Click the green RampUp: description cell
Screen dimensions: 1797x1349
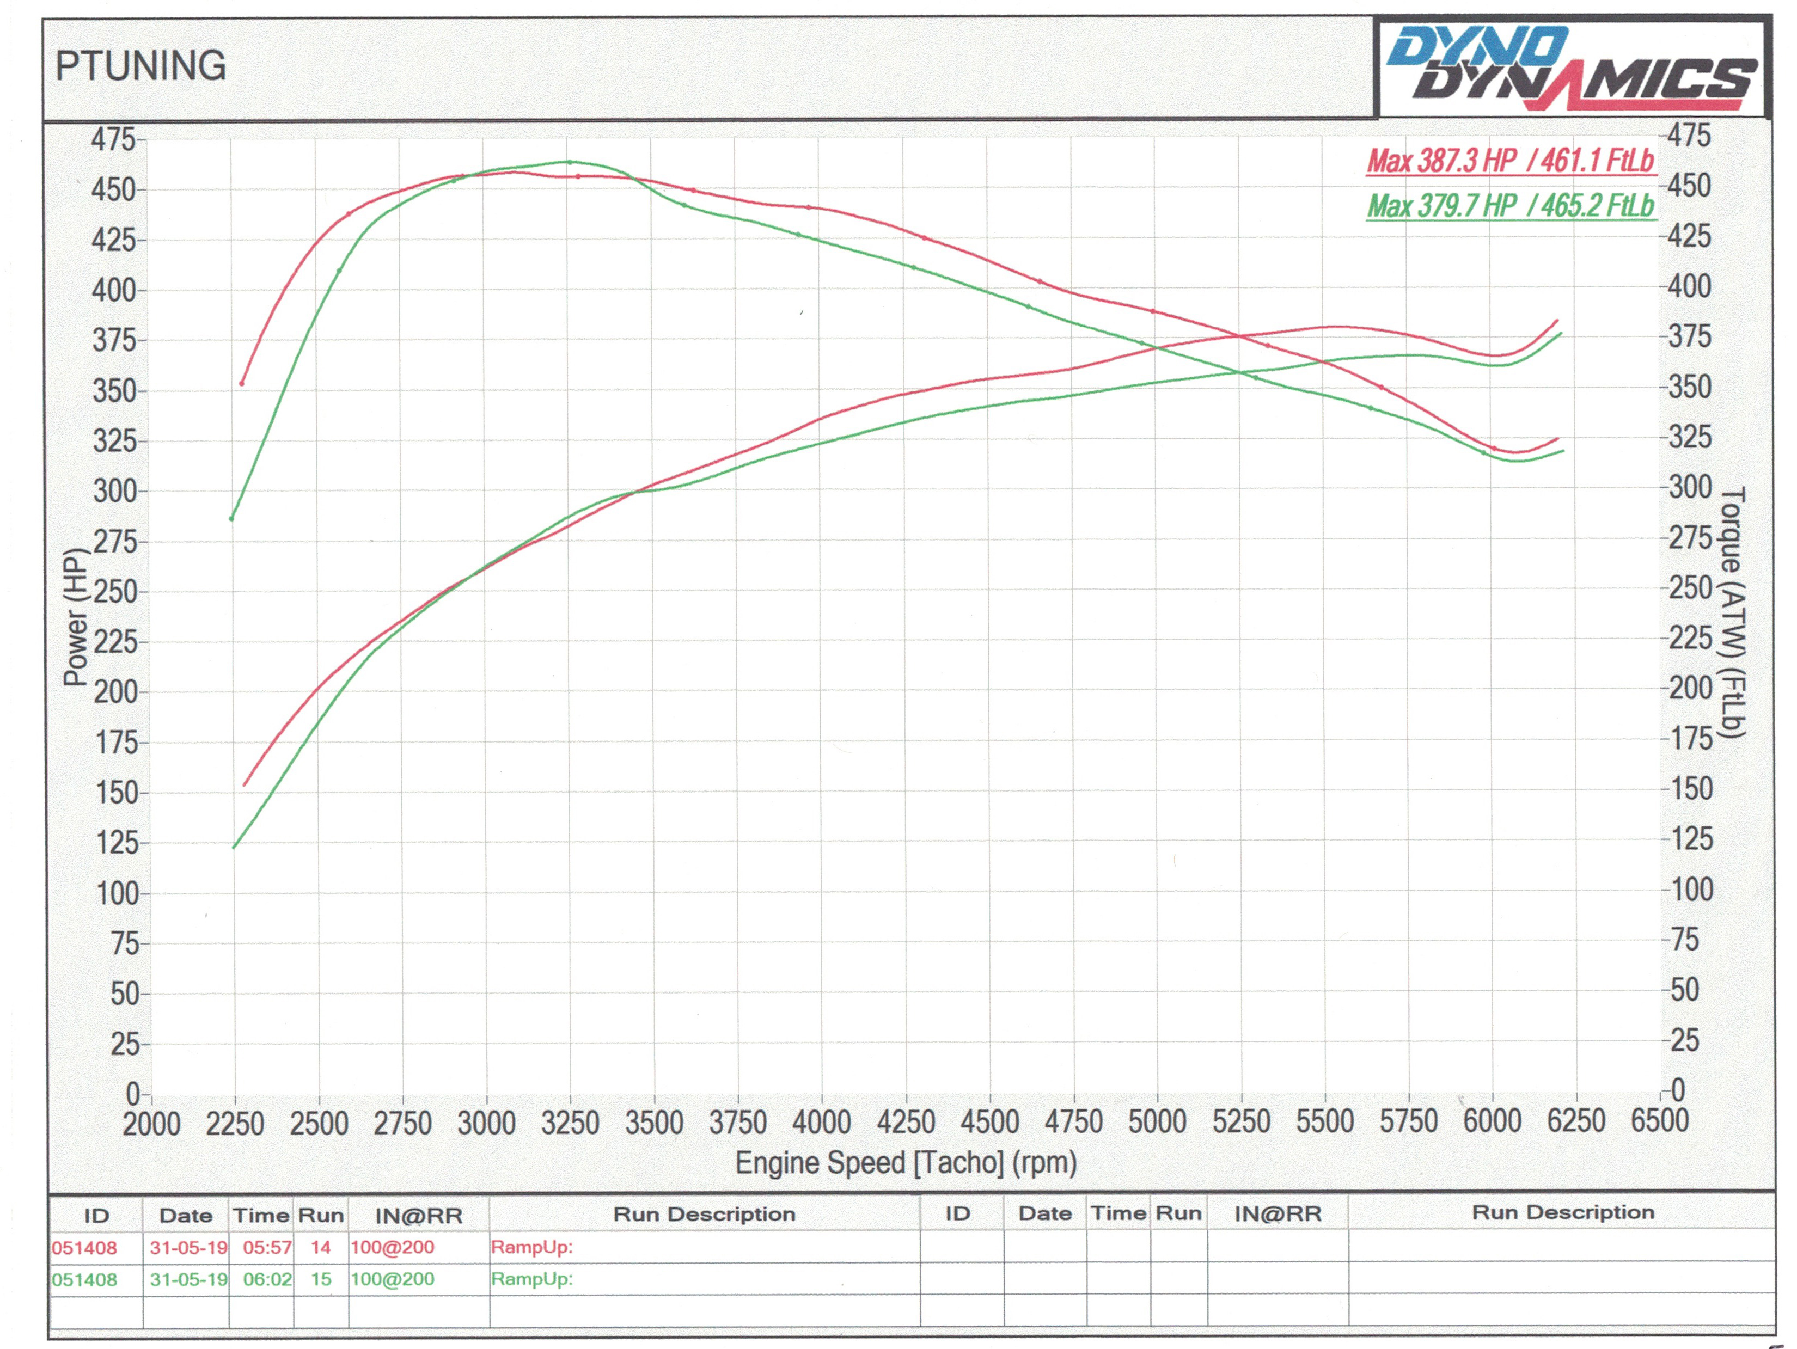[x=531, y=1278]
